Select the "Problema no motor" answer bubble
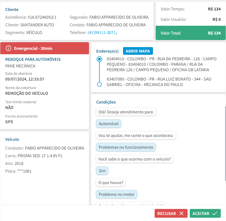Screen dimensions: 226x221 coord(116,194)
